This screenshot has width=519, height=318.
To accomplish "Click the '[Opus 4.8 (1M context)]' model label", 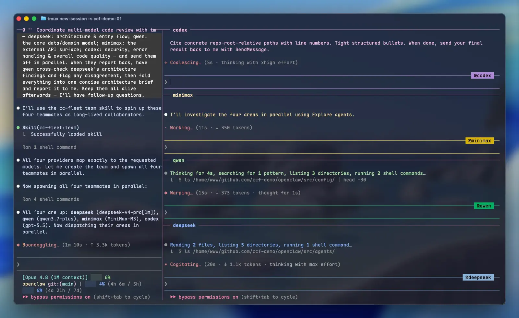I will [x=55, y=277].
